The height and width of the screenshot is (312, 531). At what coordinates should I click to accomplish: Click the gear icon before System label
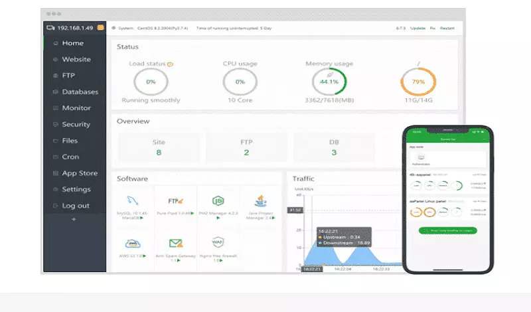114,28
